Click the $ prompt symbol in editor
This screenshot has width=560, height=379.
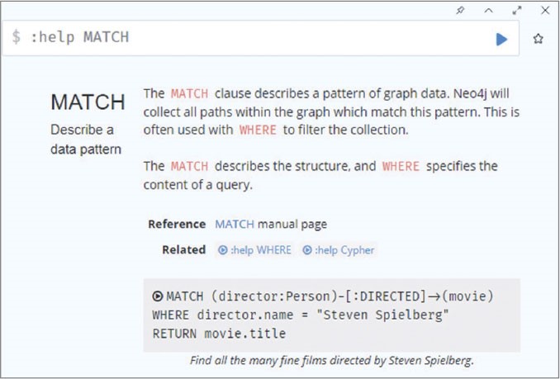(17, 38)
